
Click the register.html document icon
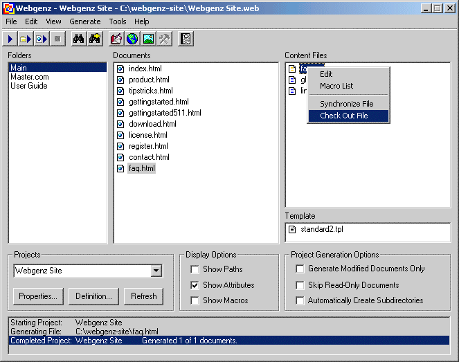coord(120,146)
